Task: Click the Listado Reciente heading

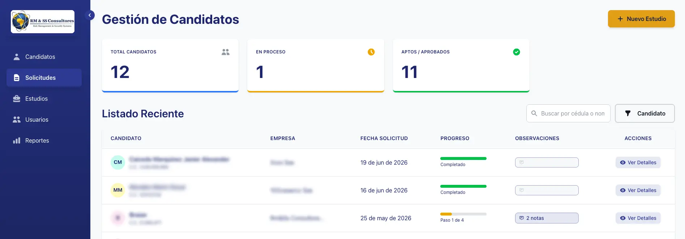Action: pyautogui.click(x=143, y=114)
